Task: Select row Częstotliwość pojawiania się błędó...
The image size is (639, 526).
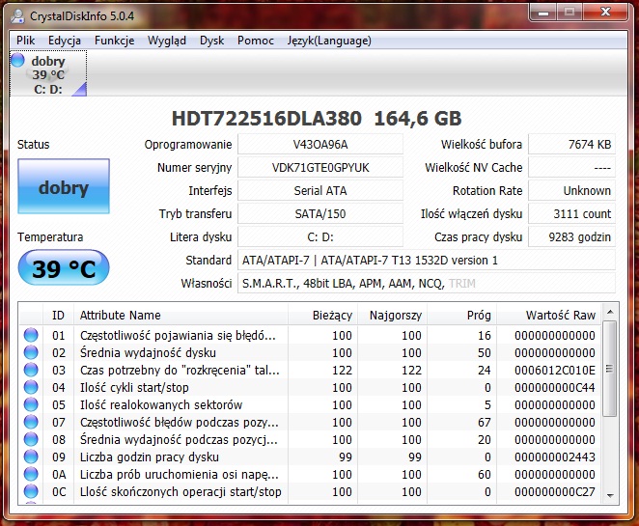Action: click(x=310, y=335)
